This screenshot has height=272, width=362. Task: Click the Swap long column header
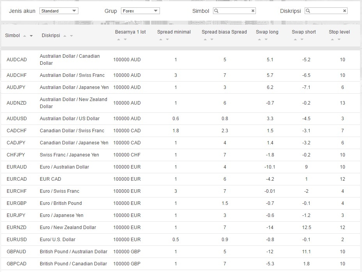pos(267,32)
